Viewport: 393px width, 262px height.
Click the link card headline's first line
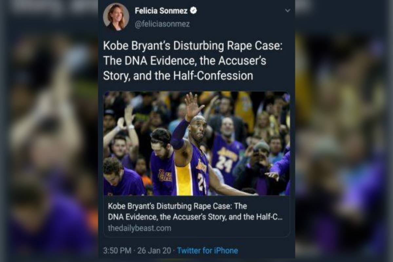click(x=177, y=206)
